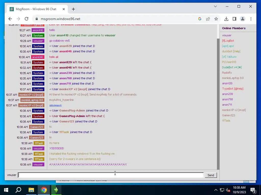Click 'anon410 changed their username' system message

(82, 35)
